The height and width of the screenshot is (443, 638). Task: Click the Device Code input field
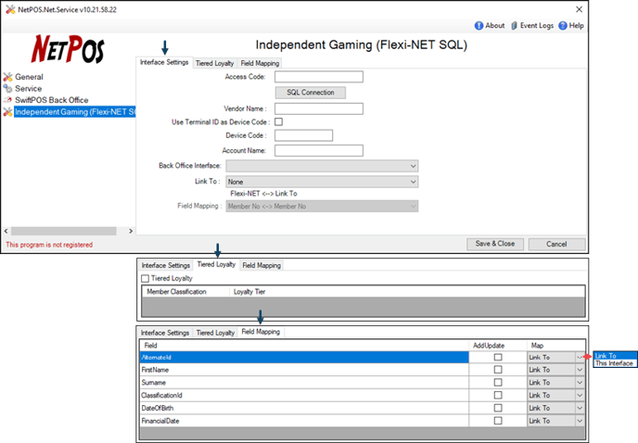[303, 135]
